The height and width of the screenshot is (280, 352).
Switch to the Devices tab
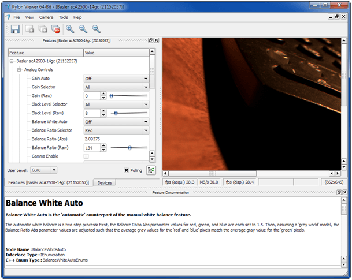coord(105,183)
